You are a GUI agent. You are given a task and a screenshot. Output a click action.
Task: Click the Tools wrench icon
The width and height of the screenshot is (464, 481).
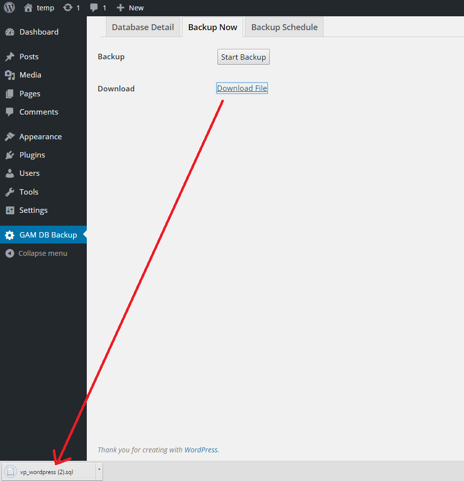tap(10, 192)
